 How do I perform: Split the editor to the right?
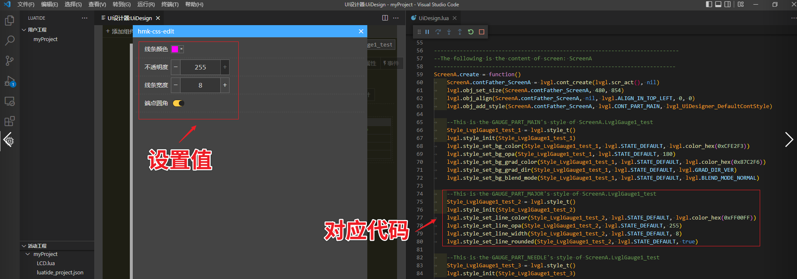click(x=385, y=18)
